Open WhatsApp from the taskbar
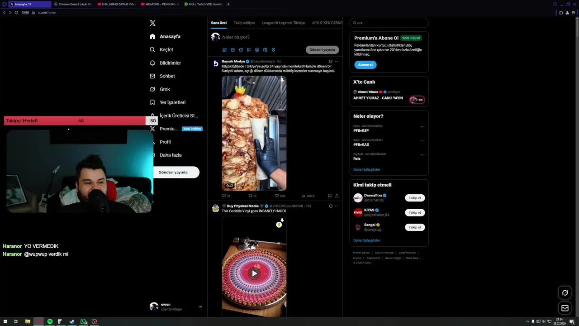The image size is (579, 326). (x=83, y=321)
